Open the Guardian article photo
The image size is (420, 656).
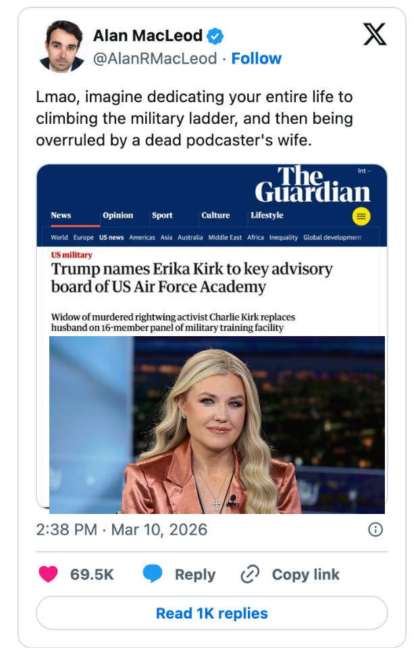pos(217,425)
